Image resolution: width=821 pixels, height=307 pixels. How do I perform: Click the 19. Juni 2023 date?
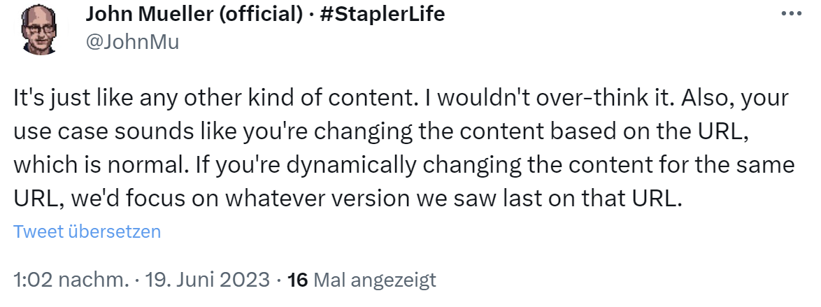point(207,280)
